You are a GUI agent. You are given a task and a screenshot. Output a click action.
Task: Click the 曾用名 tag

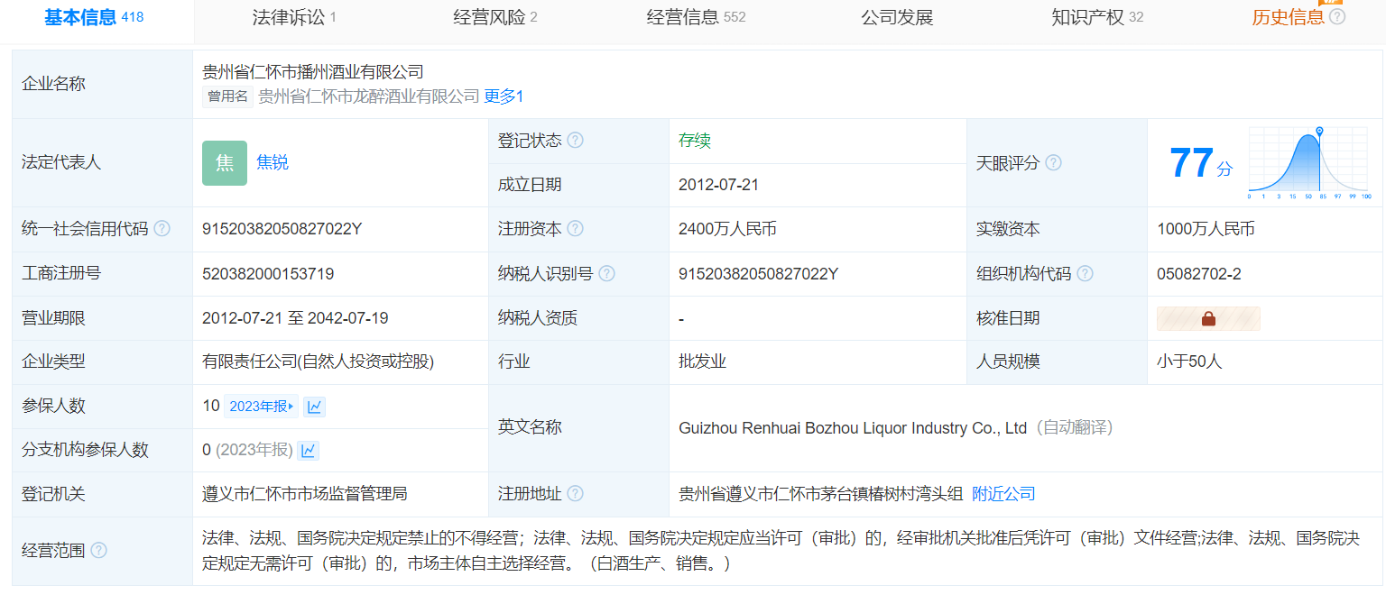[x=227, y=96]
